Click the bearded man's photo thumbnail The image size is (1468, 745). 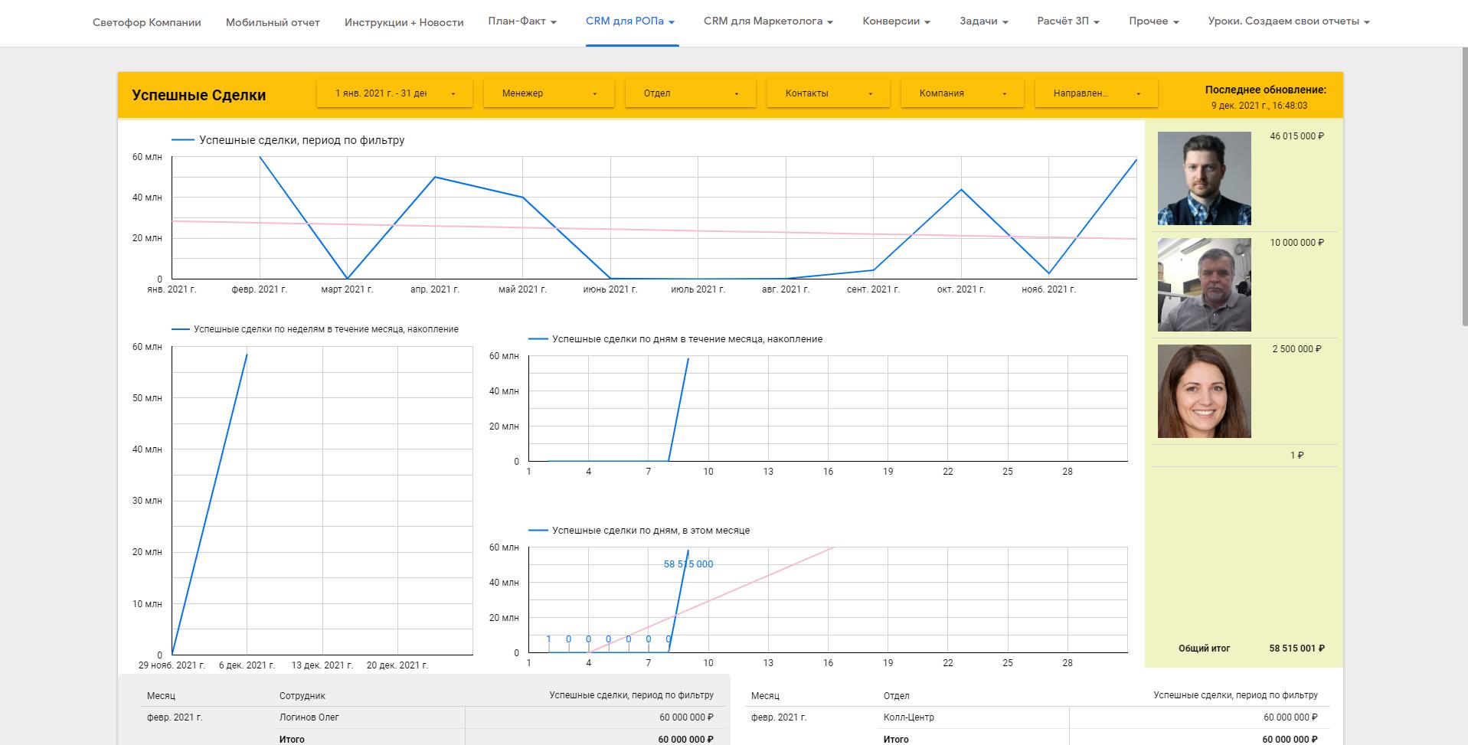click(1204, 178)
